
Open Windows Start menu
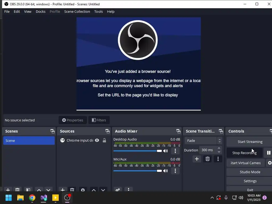[8, 198]
